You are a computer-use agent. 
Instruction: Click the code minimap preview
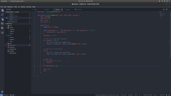coord(162,14)
